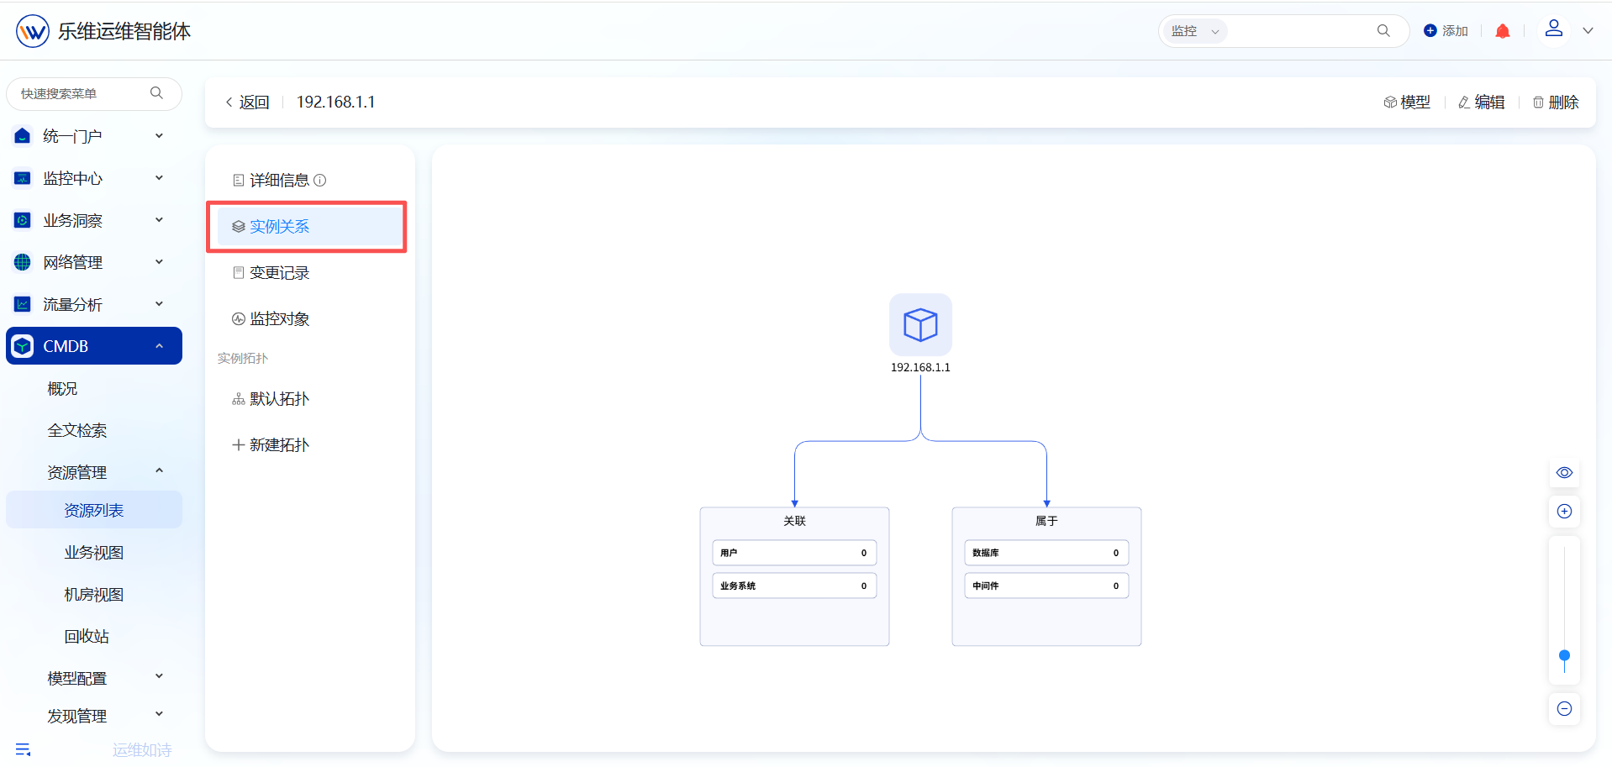The image size is (1612, 767).
Task: Open 业务视图 in the sidebar
Action: (94, 552)
